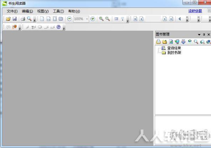This screenshot has height=148, width=211.
Task: Click the computer with green arrow icon
Action: [177, 42]
